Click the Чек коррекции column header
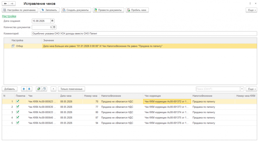 [167, 96]
